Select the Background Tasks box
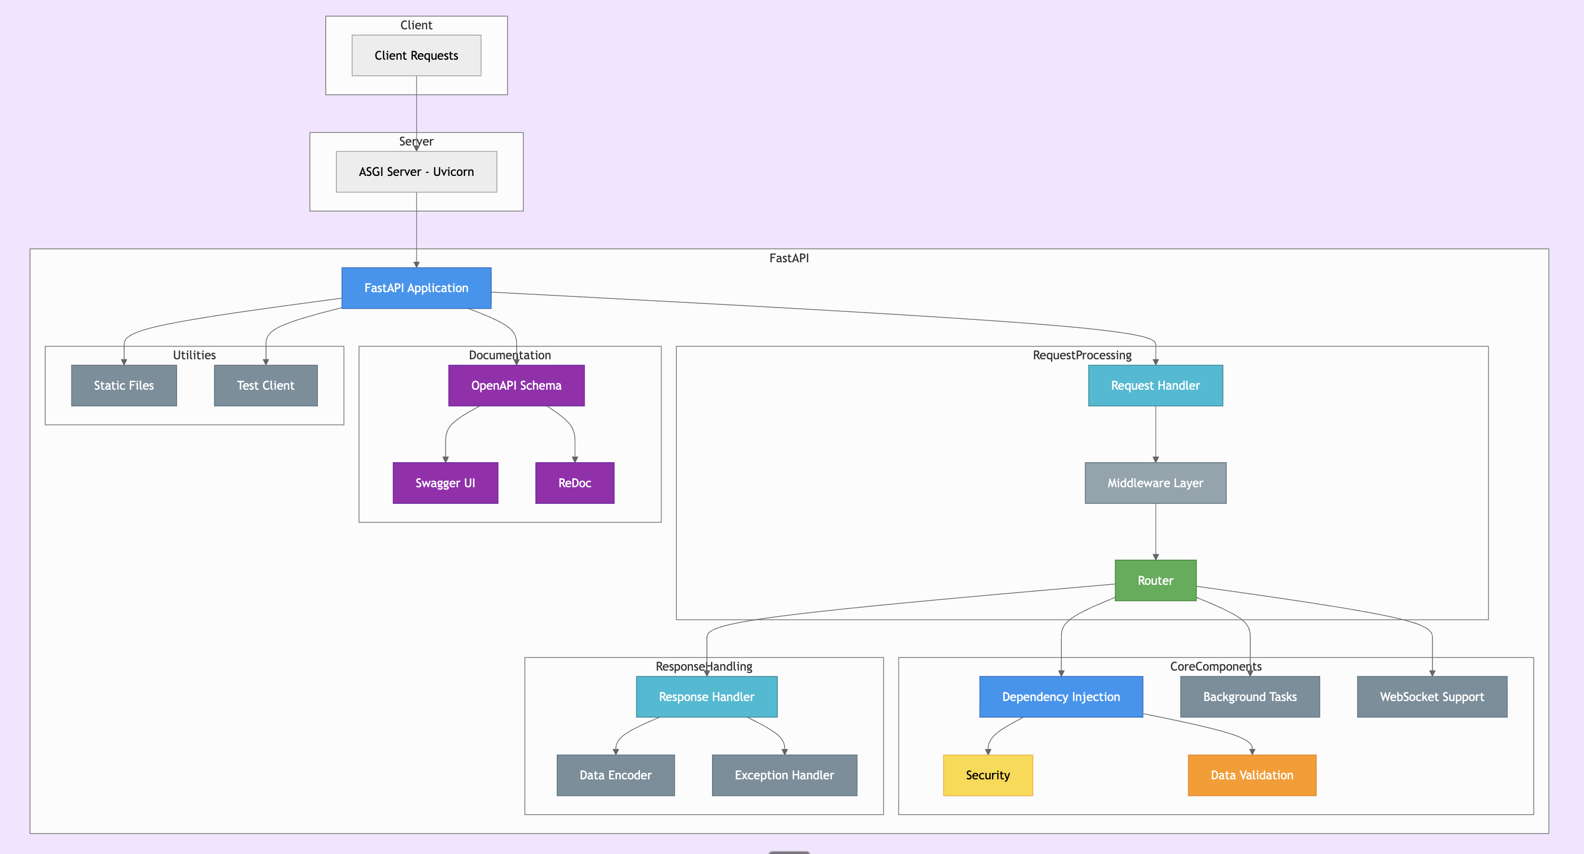Viewport: 1584px width, 854px height. click(1250, 697)
